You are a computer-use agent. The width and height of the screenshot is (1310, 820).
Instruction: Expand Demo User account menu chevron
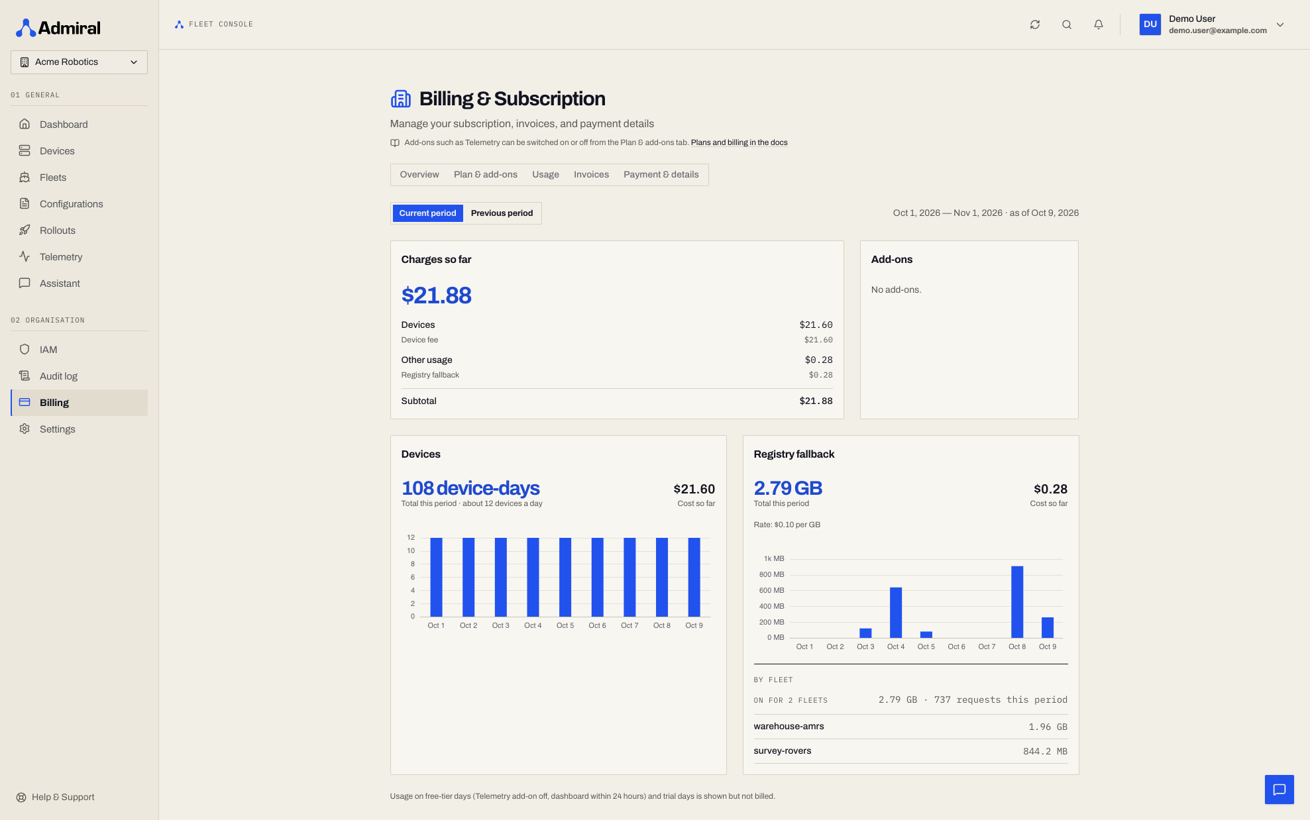[x=1280, y=25]
